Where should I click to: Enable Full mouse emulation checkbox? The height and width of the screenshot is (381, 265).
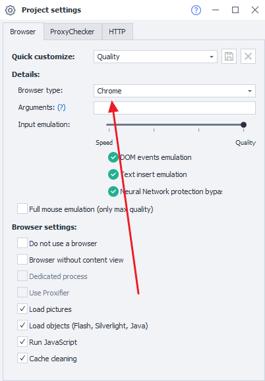[x=22, y=209]
